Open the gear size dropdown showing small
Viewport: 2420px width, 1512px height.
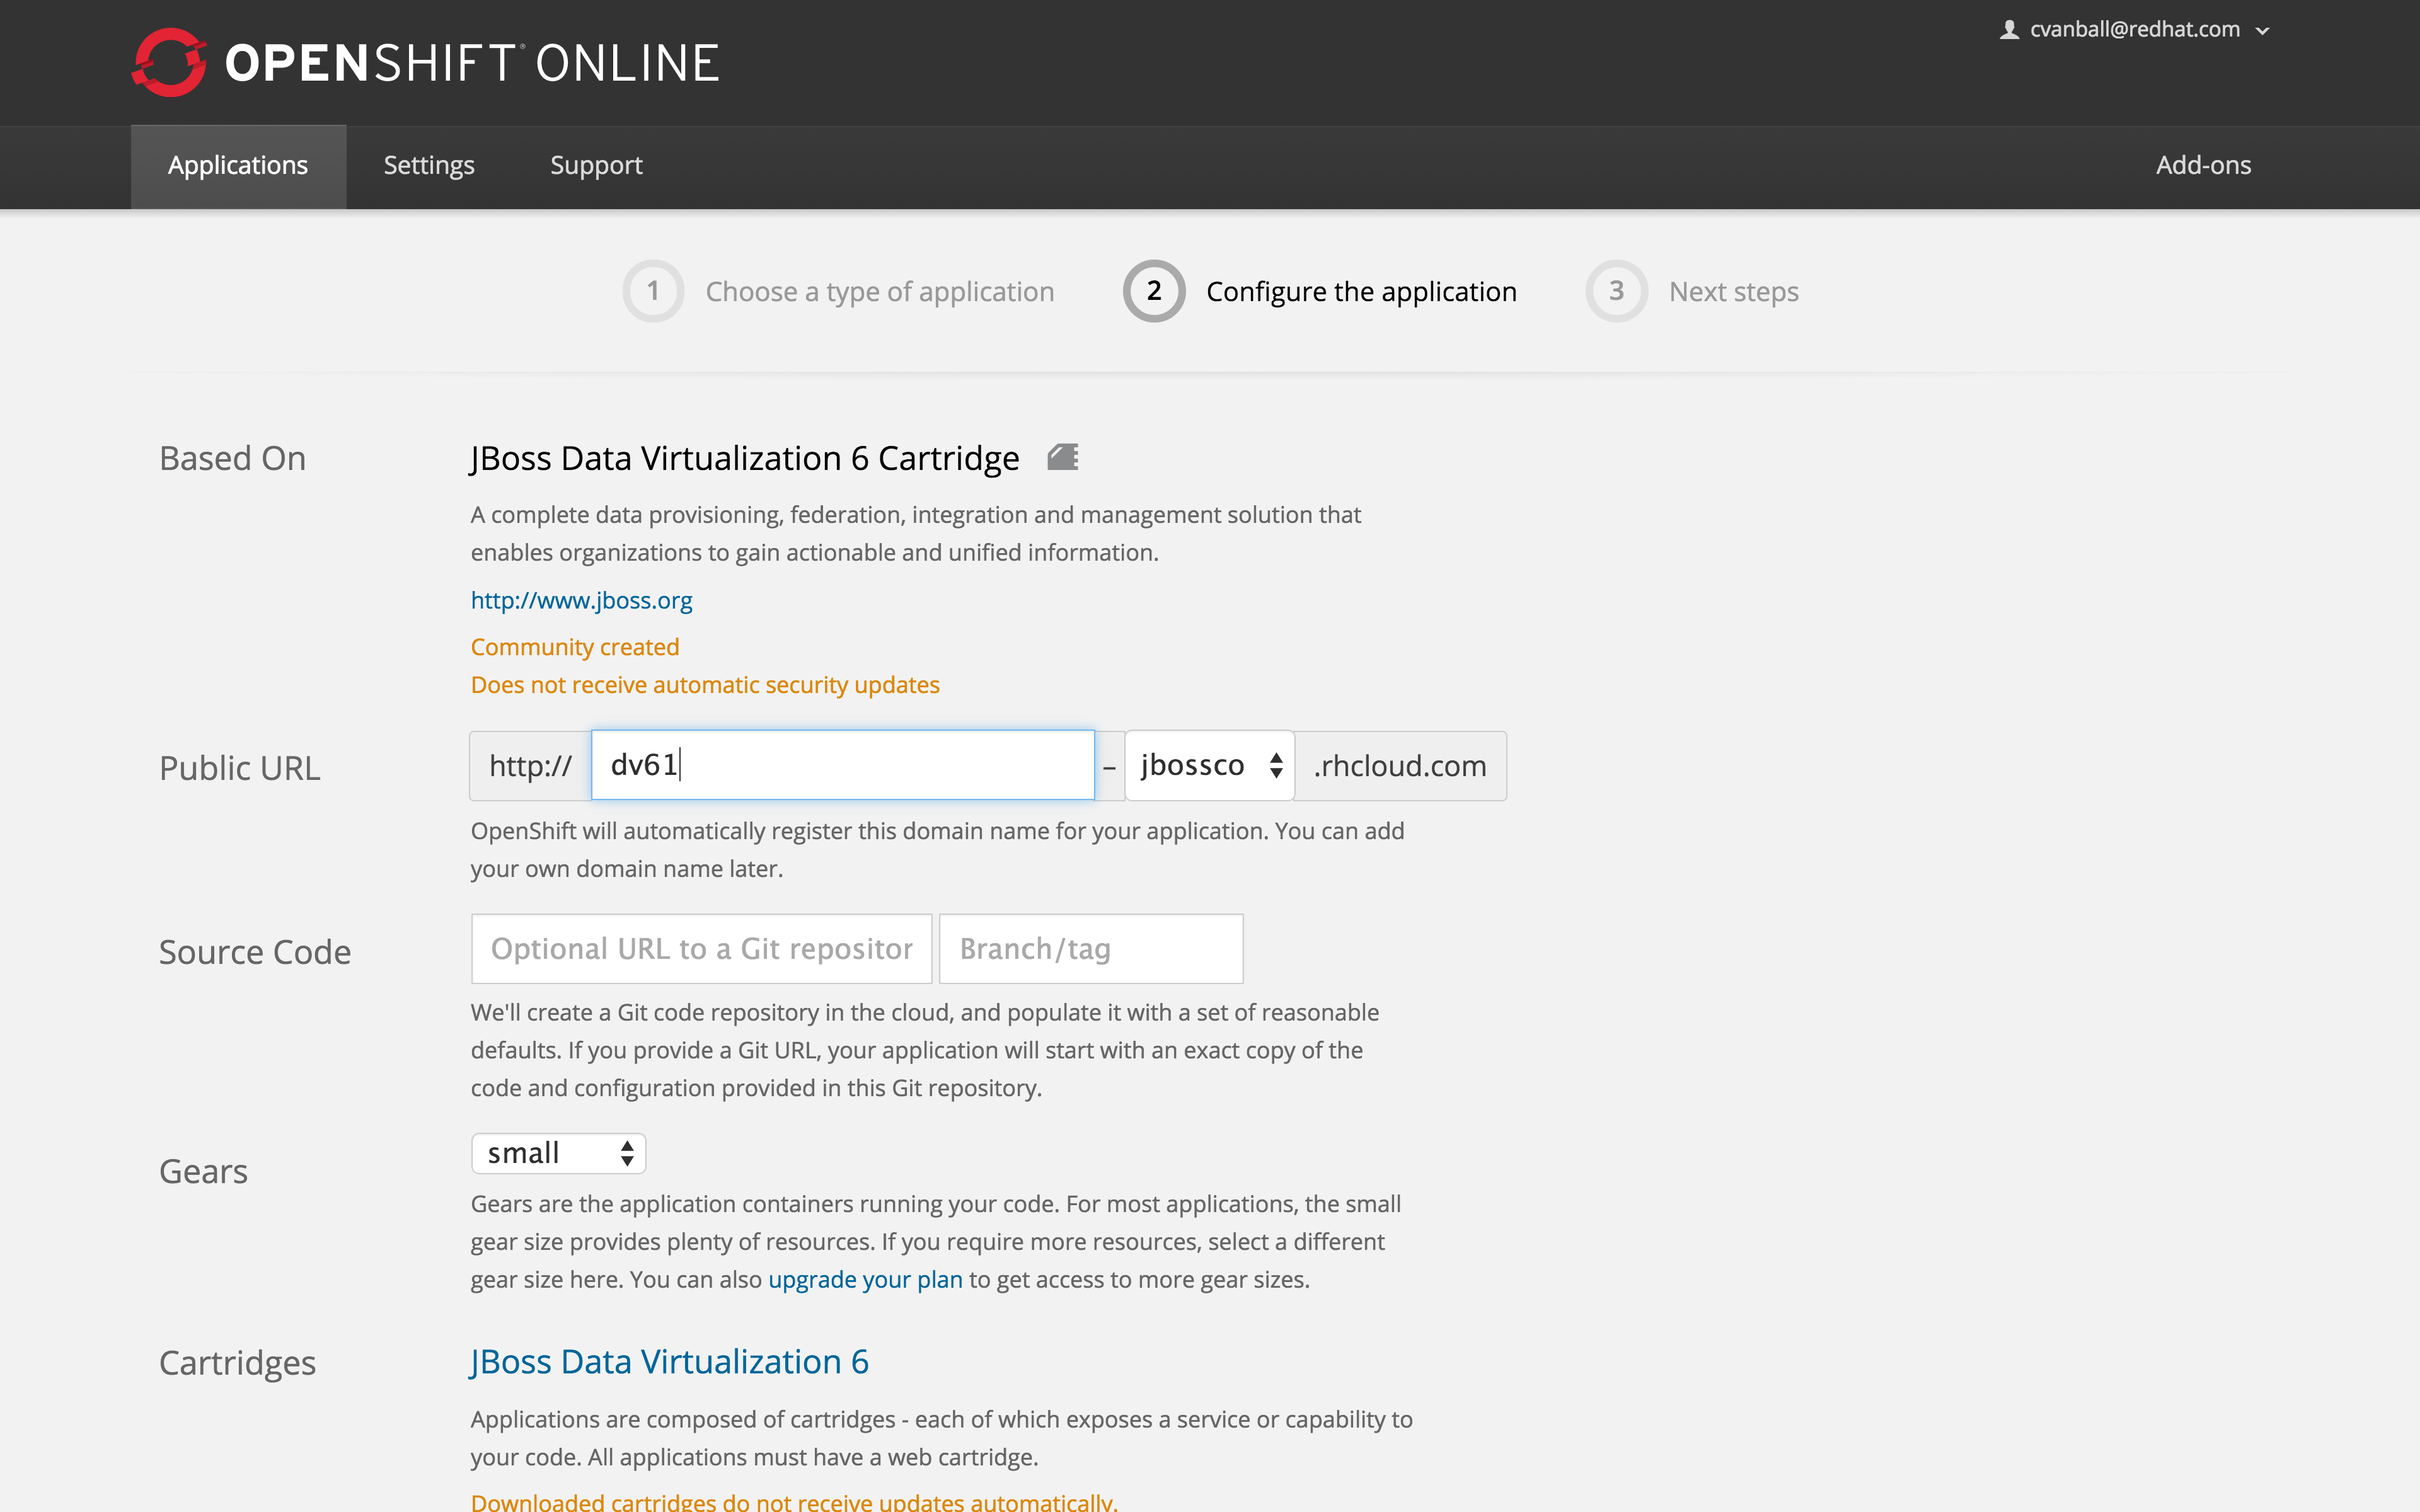coord(558,1152)
